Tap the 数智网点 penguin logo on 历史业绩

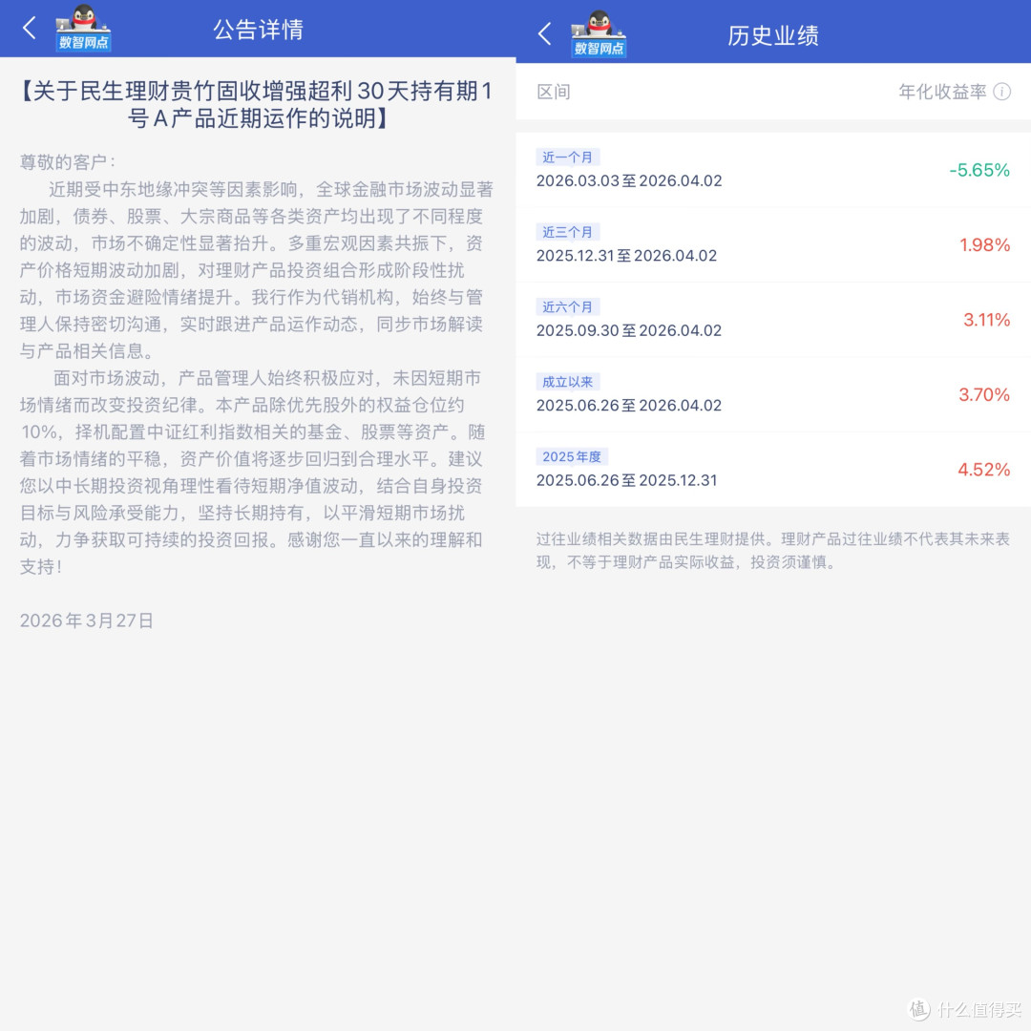pyautogui.click(x=599, y=34)
